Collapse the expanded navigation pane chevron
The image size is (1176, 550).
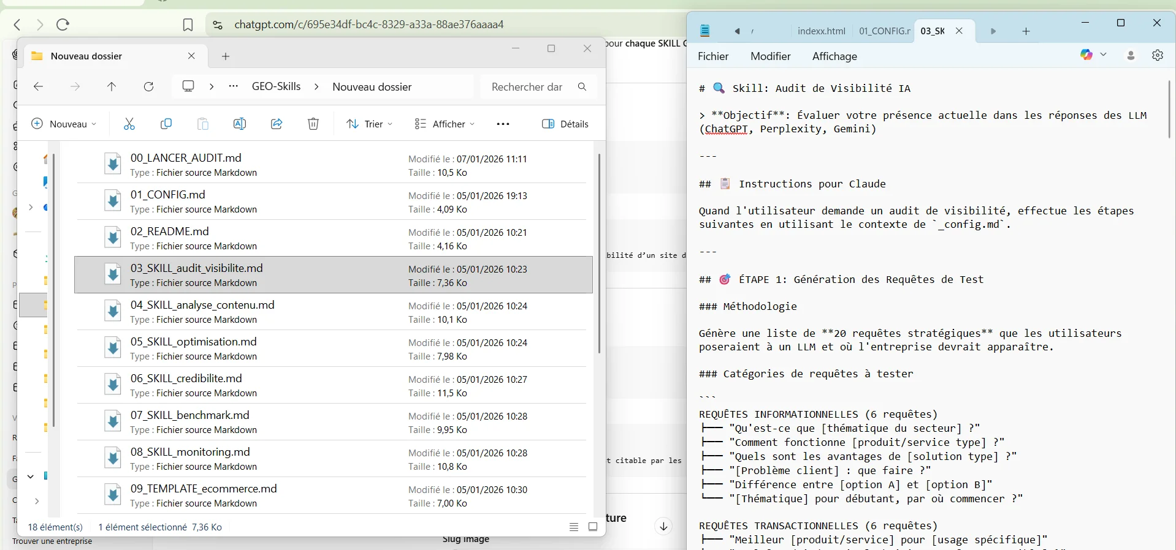[x=30, y=477]
